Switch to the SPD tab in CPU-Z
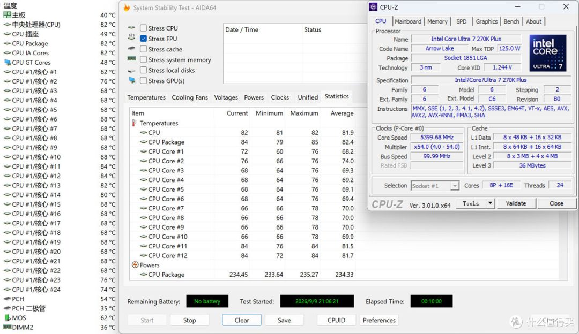579x334 pixels. [461, 21]
